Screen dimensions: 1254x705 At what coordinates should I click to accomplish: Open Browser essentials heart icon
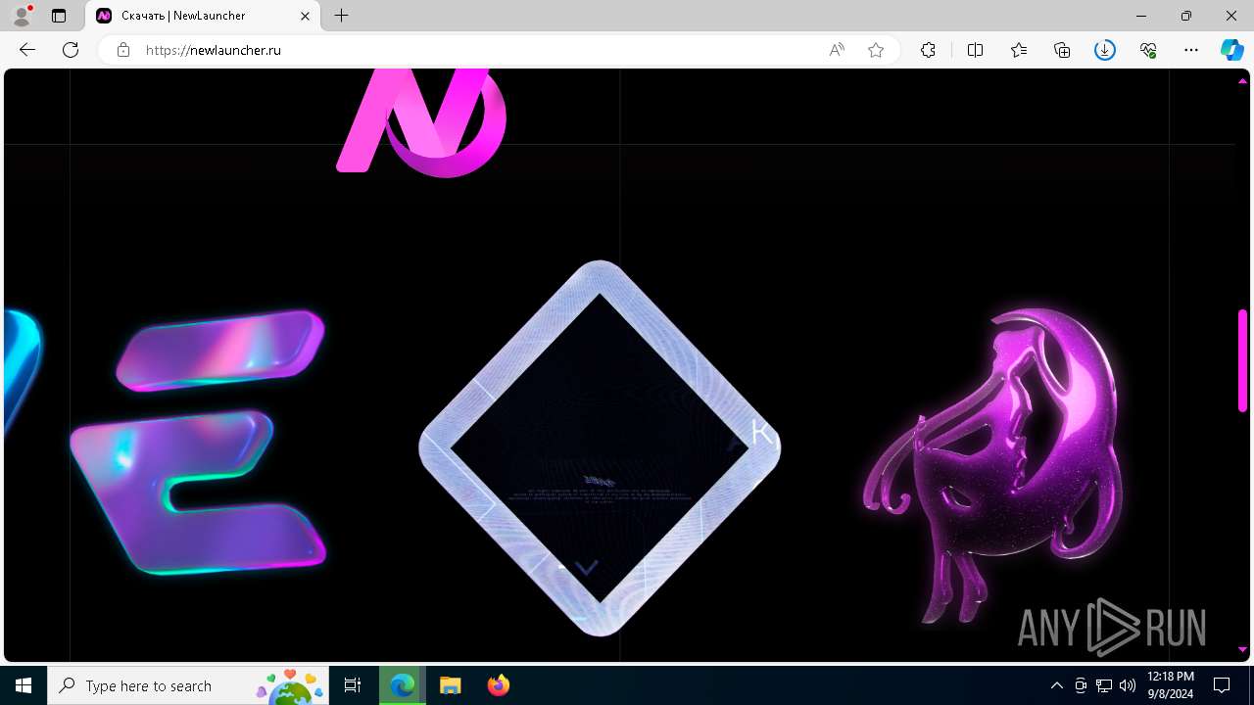(1148, 50)
